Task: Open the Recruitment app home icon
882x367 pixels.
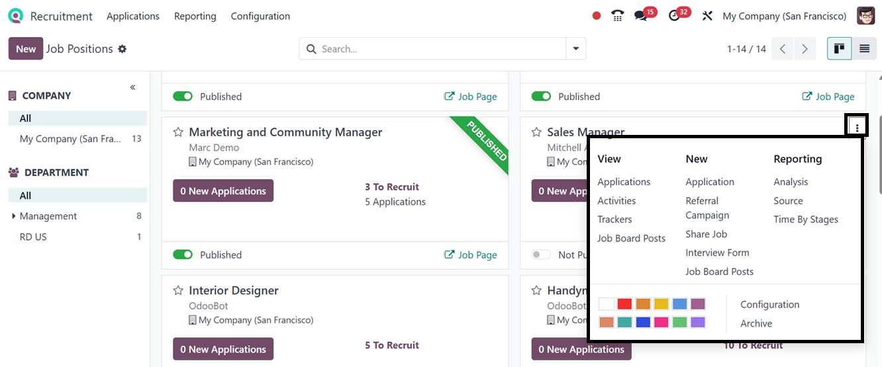Action: click(x=15, y=16)
